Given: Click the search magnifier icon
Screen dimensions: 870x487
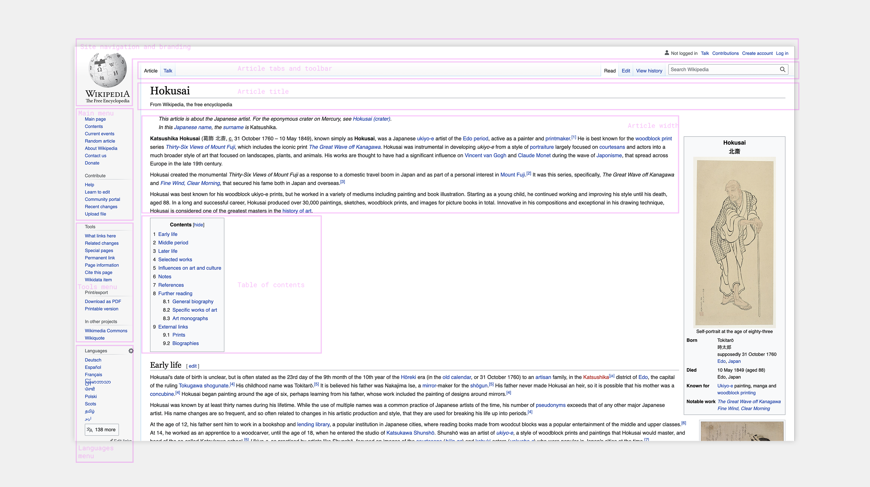Looking at the screenshot, I should [x=783, y=70].
